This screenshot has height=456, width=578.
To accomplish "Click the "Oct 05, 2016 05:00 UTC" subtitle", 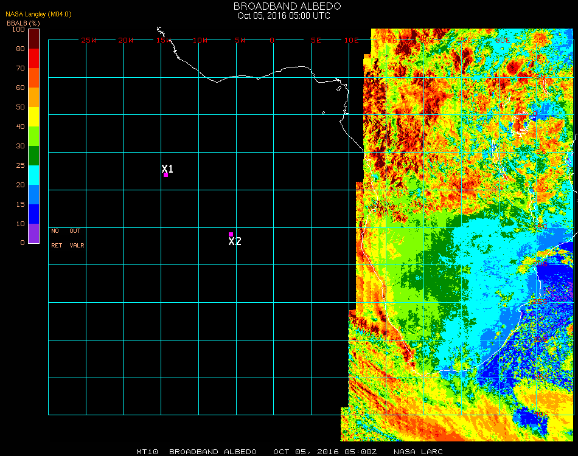I will click(x=284, y=16).
